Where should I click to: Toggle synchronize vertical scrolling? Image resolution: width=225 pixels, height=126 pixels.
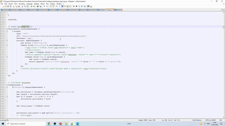[50, 6]
